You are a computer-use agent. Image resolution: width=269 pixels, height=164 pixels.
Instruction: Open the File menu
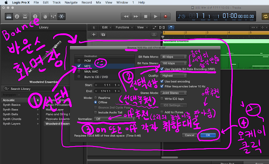click(x=36, y=3)
